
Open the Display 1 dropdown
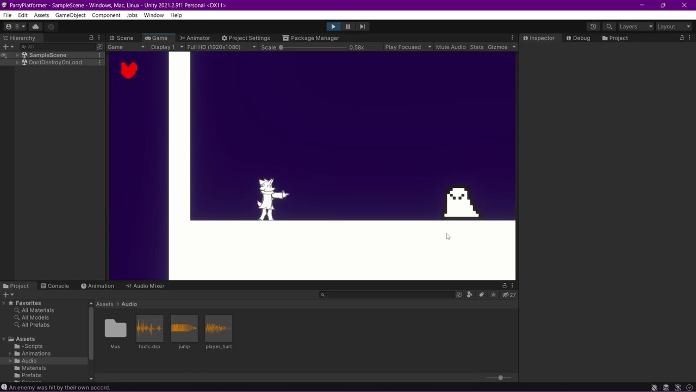click(x=167, y=47)
